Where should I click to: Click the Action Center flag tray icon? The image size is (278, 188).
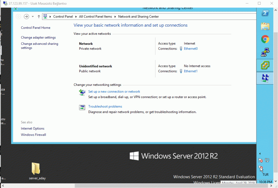pos(260,160)
